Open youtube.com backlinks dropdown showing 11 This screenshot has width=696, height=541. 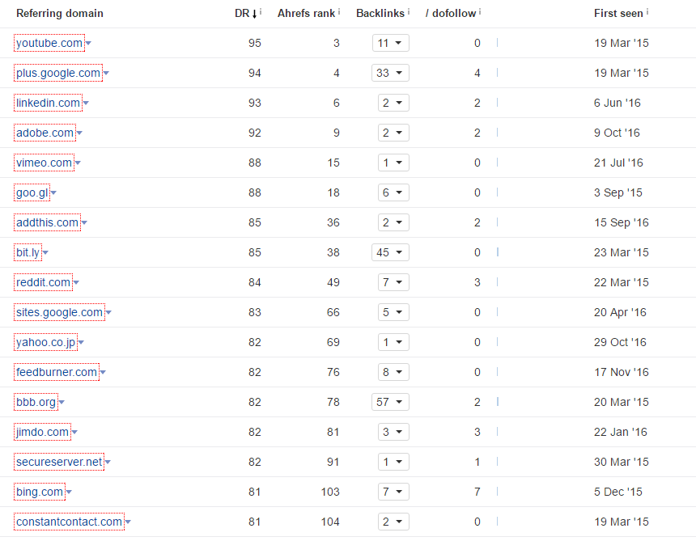pos(391,43)
